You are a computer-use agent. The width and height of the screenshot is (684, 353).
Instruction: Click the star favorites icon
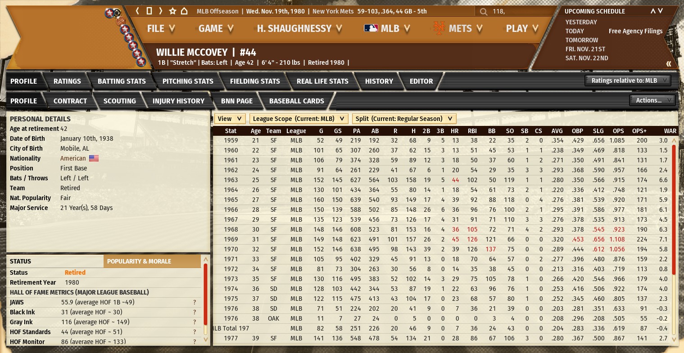click(x=172, y=11)
